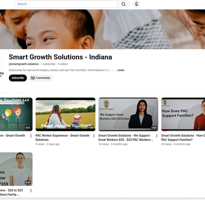Click the magnifier search button
The image size is (205, 200).
click(123, 4)
